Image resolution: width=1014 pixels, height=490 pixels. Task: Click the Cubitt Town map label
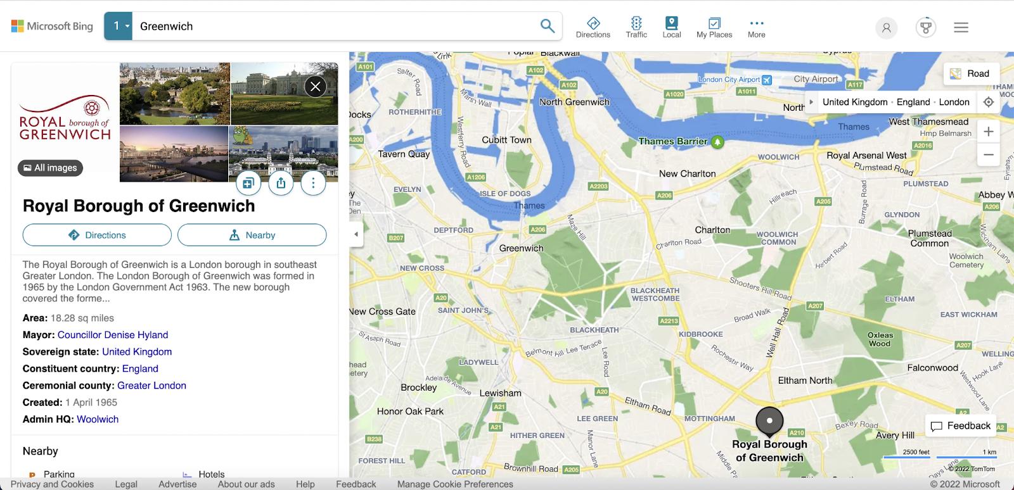507,140
